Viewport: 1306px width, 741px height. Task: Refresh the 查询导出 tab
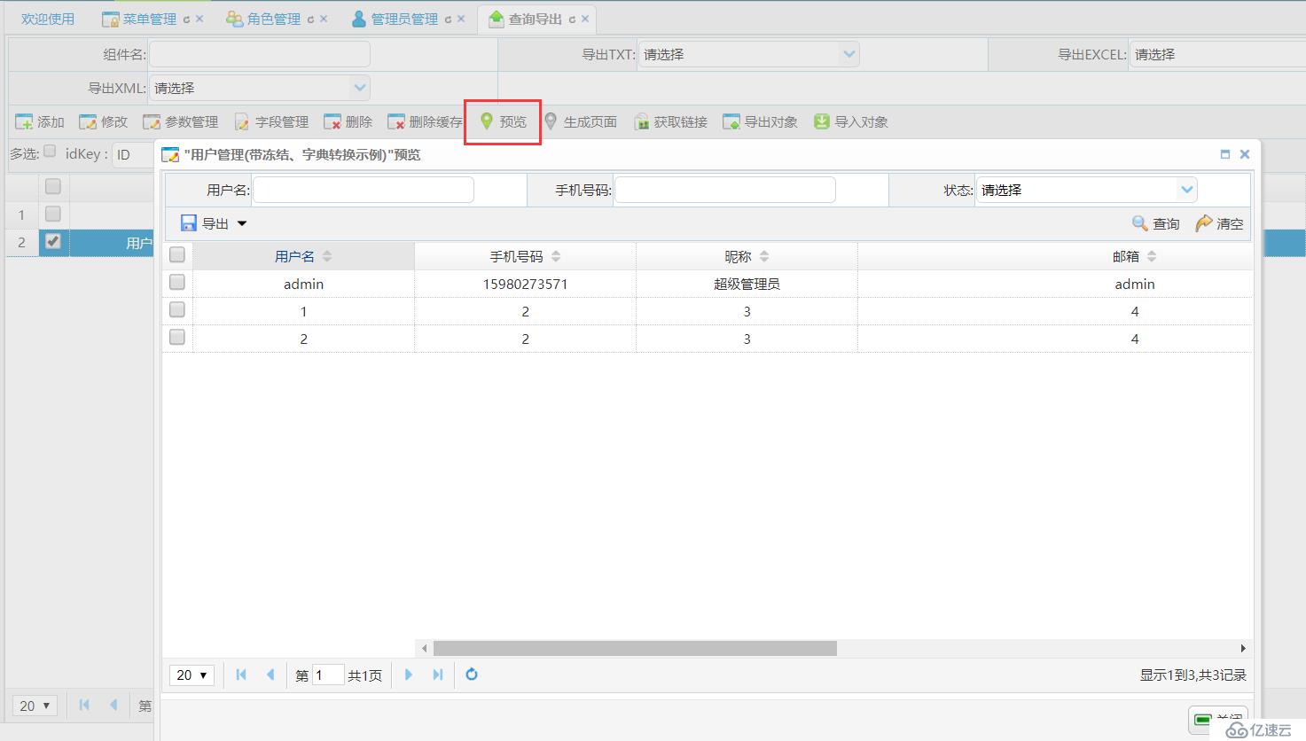(x=572, y=19)
